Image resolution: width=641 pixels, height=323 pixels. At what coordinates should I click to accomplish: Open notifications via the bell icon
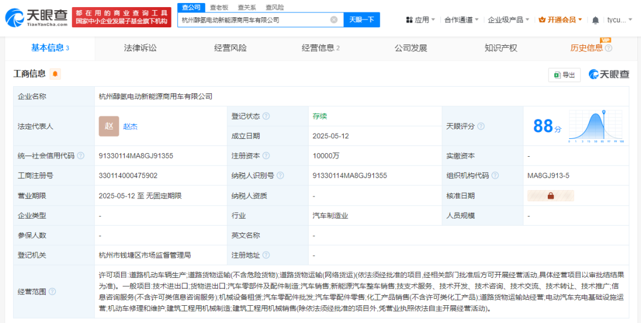click(595, 20)
